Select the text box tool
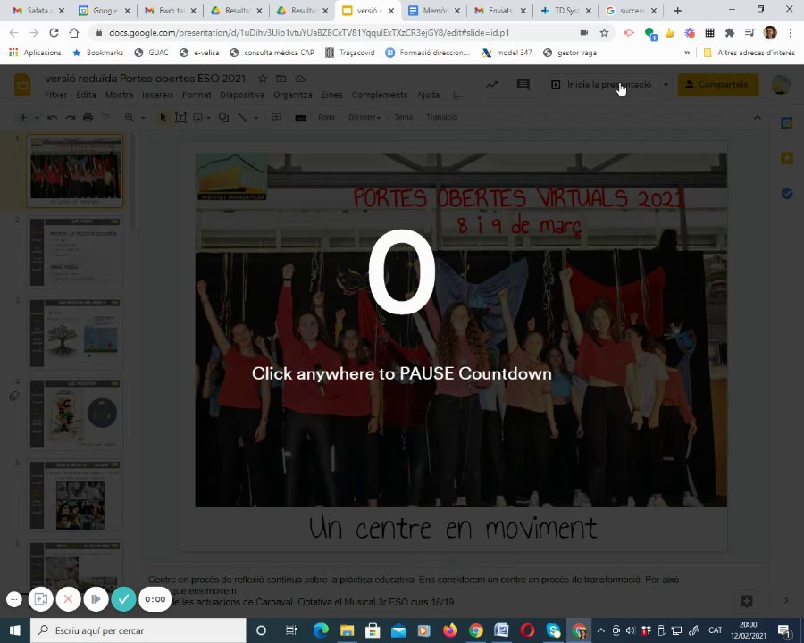Screen dimensions: 804x643 point(180,117)
